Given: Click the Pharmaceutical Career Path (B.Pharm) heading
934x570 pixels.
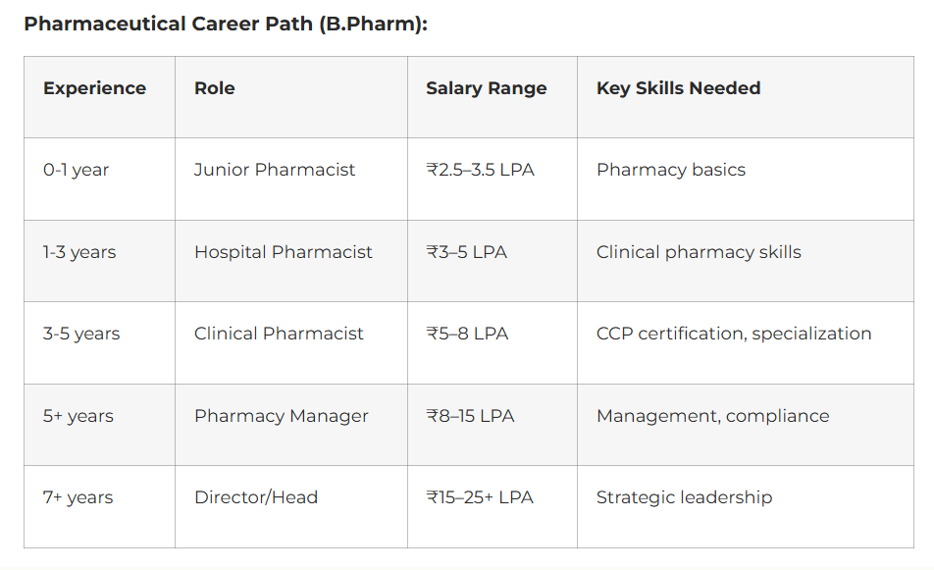Looking at the screenshot, I should tap(226, 24).
